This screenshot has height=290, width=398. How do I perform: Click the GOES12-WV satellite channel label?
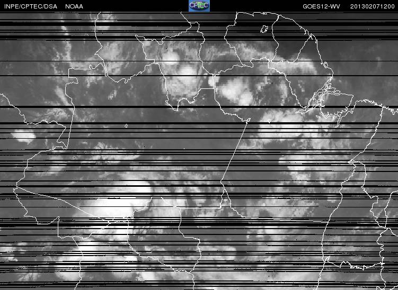pyautogui.click(x=321, y=6)
